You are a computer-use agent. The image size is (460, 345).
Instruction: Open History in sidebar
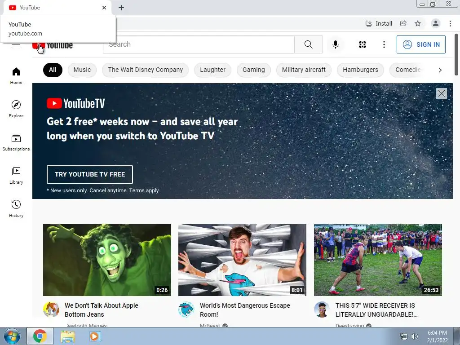click(x=16, y=208)
